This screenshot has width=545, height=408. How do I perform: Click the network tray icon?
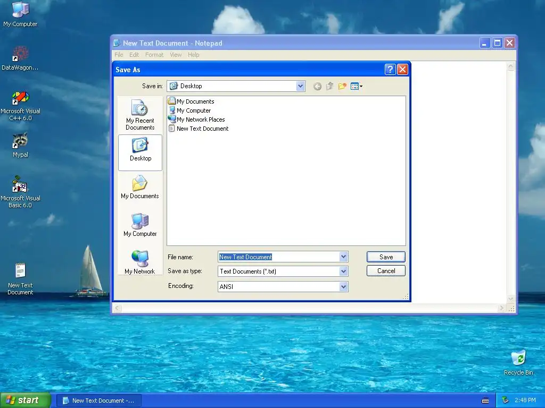pyautogui.click(x=506, y=401)
